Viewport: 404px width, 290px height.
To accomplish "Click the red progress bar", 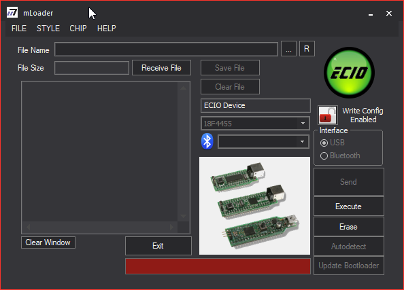I will coord(218,266).
